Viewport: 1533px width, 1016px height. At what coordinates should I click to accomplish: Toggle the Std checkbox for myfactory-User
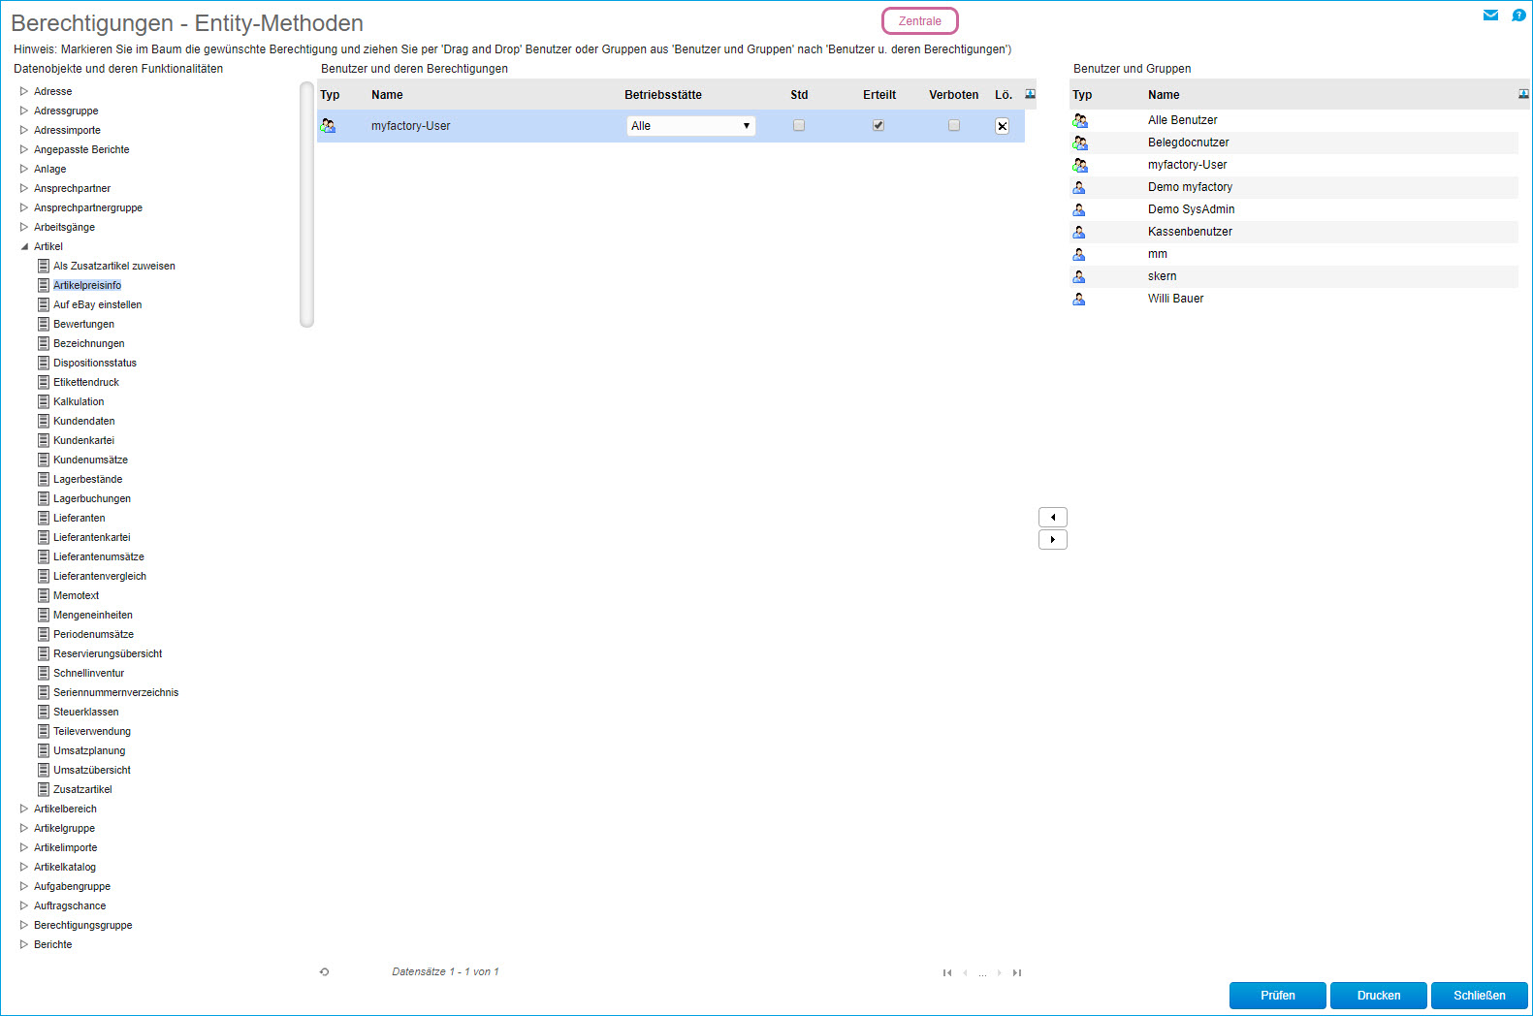click(799, 126)
